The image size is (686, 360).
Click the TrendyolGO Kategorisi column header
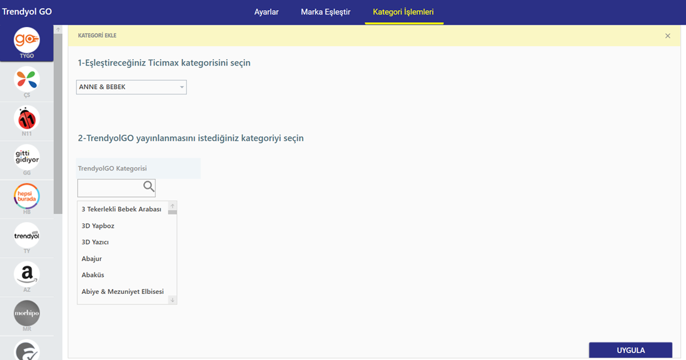[138, 169]
